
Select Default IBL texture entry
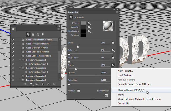[x=123, y=104]
